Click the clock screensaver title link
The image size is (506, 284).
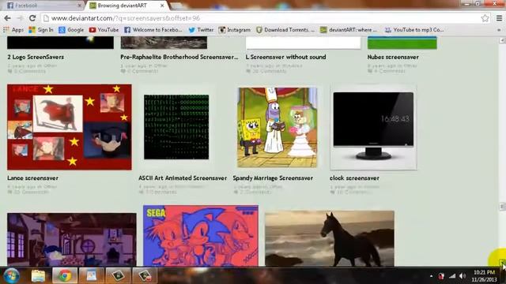pos(354,178)
